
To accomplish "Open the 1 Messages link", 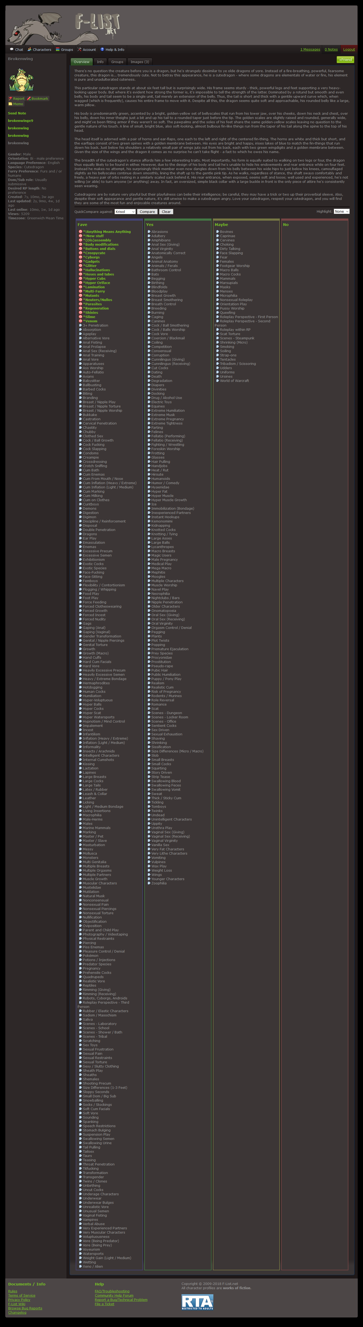I will 310,50.
